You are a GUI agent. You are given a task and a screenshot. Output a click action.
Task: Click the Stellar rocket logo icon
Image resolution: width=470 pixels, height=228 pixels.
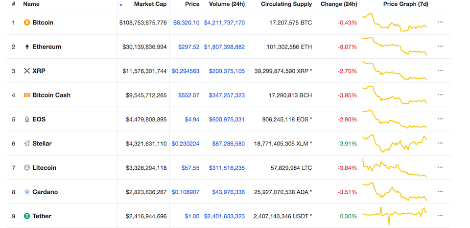click(27, 144)
